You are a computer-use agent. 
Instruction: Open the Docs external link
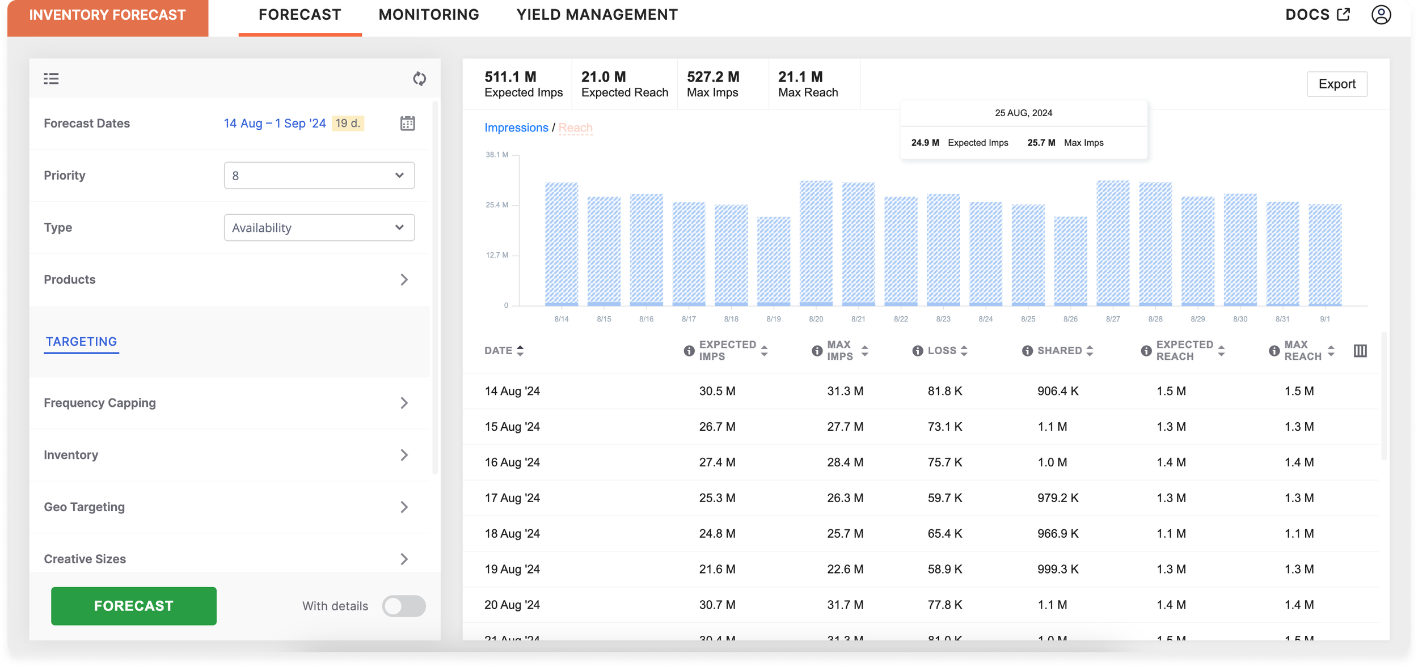tap(1317, 15)
